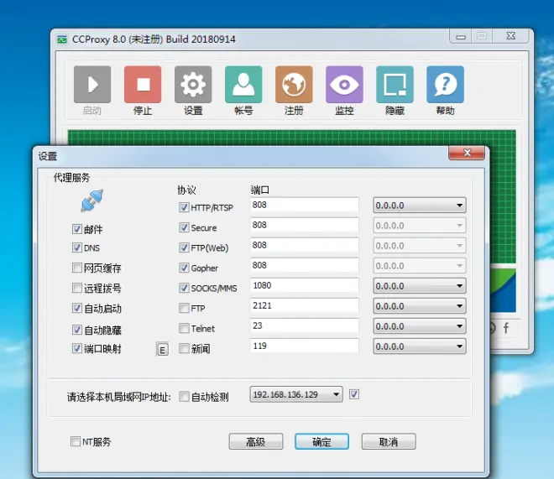Open the FTP 2121 row address dropdown
Screen dimensions: 554x479
(x=420, y=306)
